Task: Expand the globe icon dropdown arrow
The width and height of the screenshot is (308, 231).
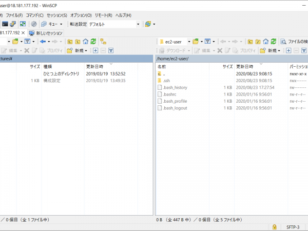Action: [154, 24]
